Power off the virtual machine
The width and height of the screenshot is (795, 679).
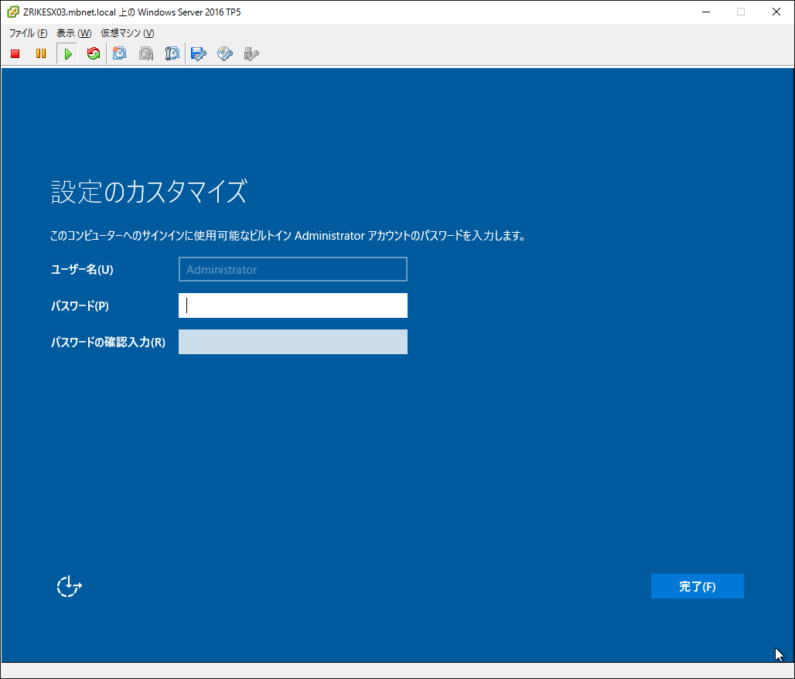pos(14,53)
